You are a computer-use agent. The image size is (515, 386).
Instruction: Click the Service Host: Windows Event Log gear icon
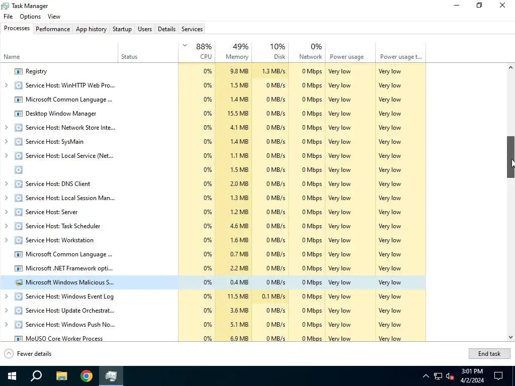click(x=19, y=297)
